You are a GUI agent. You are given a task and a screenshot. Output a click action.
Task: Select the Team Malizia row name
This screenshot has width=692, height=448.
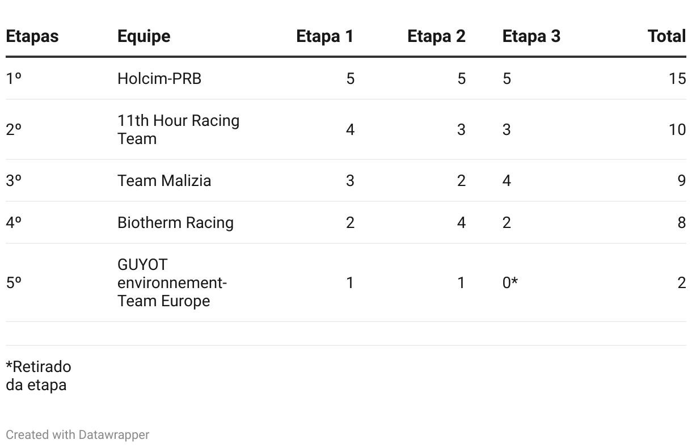[x=164, y=180]
